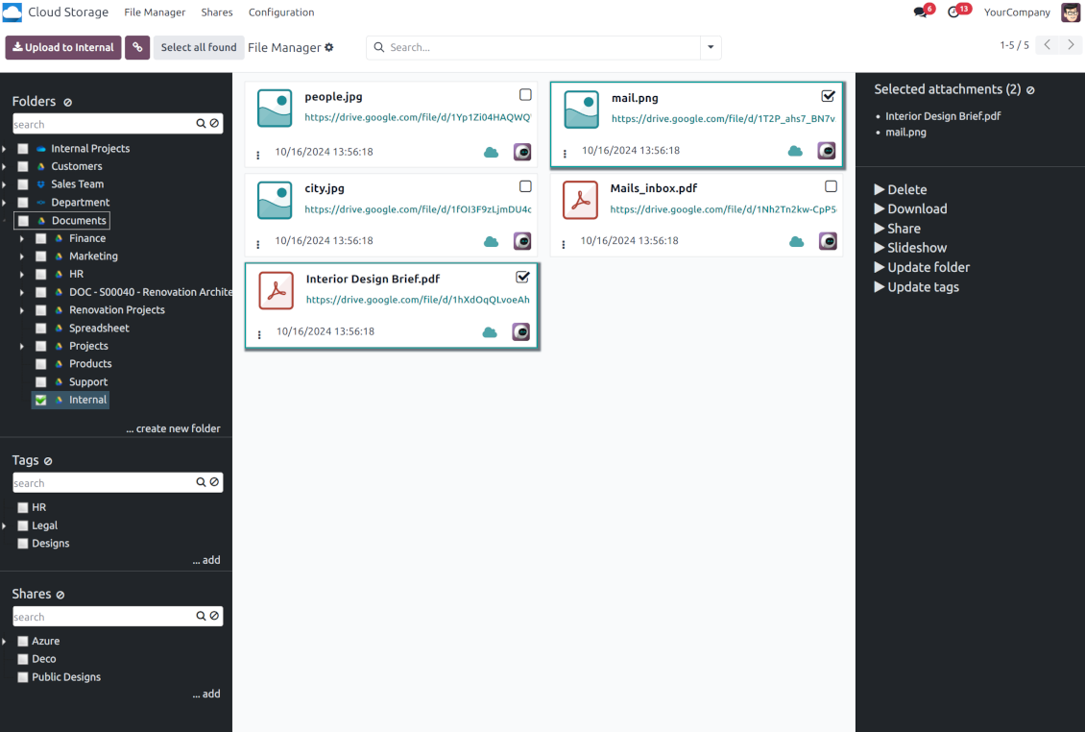Screen dimensions: 1085x732
Task: Choose the Slideshow mass action
Action: coord(910,248)
